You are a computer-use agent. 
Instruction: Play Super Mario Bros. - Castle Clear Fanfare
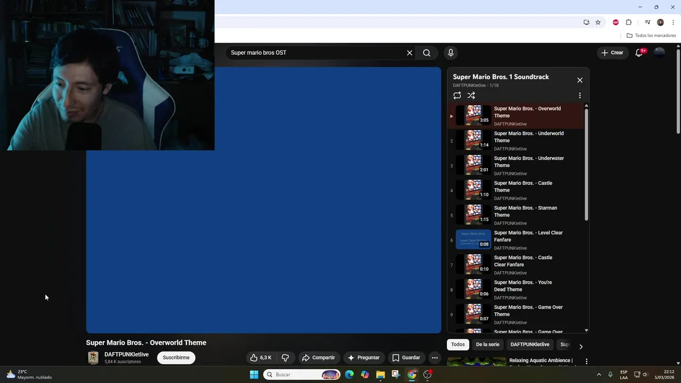(x=516, y=265)
